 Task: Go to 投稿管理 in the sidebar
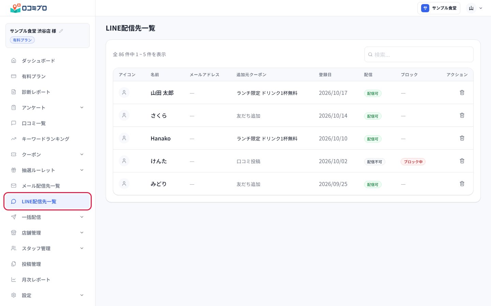coord(48,264)
